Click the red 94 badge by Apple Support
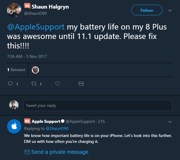Screen dimensions: 180x160 coord(27,121)
